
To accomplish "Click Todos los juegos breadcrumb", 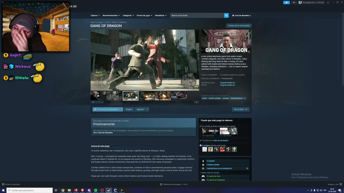I will 97,22.
